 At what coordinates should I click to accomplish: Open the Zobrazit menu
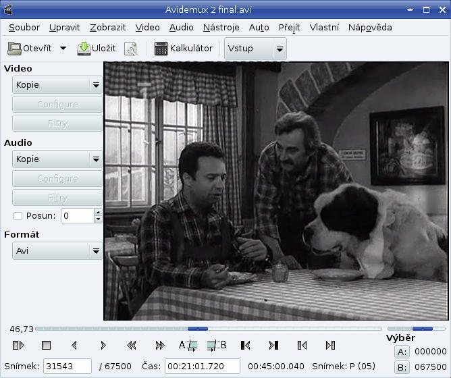(108, 27)
